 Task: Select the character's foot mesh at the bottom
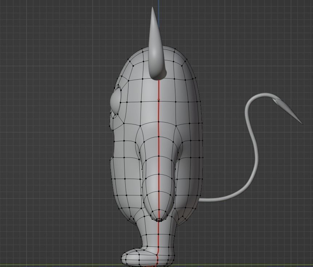148,257
